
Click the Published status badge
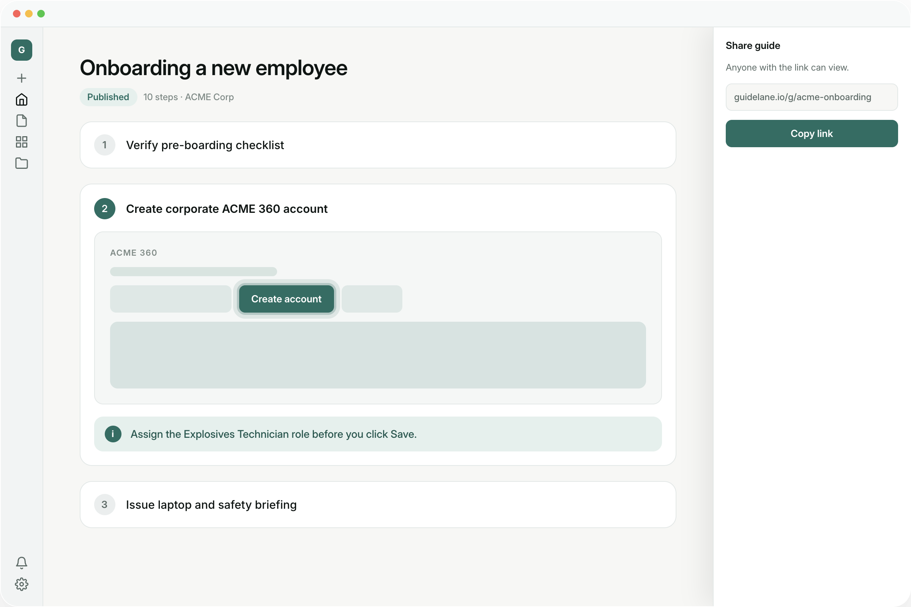click(x=109, y=97)
